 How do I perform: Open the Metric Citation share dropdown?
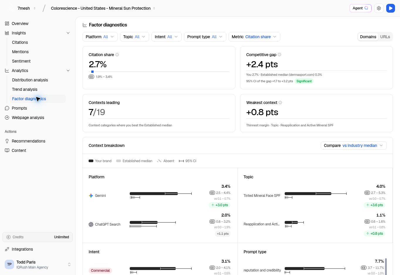pyautogui.click(x=254, y=37)
